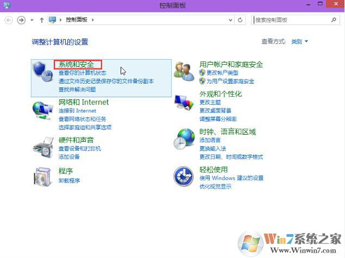Open Clock, Language and Region globe icon
Screen dimensions: 345x258
pos(184,139)
